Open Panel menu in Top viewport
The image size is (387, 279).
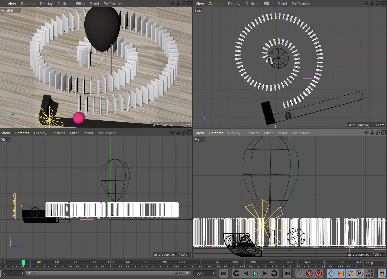[282, 4]
